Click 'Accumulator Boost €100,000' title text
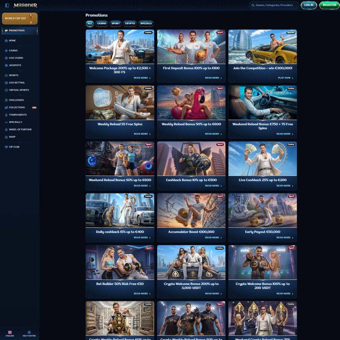Viewport: 340px width, 340px height. point(191,232)
